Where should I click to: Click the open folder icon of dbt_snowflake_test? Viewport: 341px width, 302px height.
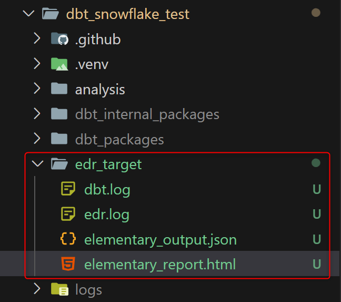pos(51,14)
